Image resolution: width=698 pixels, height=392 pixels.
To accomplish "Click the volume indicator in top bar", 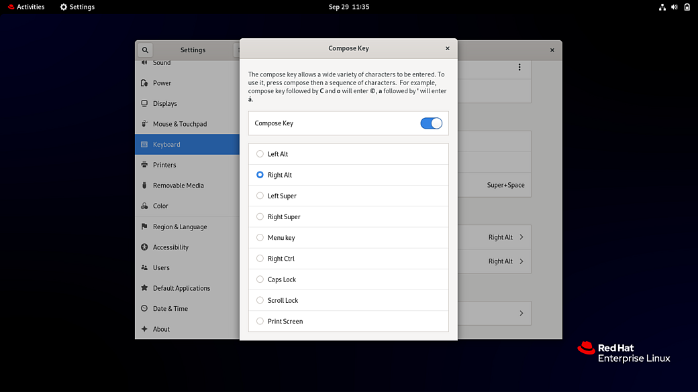I will click(x=674, y=7).
